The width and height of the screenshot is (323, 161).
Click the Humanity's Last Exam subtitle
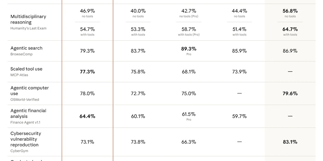click(28, 28)
